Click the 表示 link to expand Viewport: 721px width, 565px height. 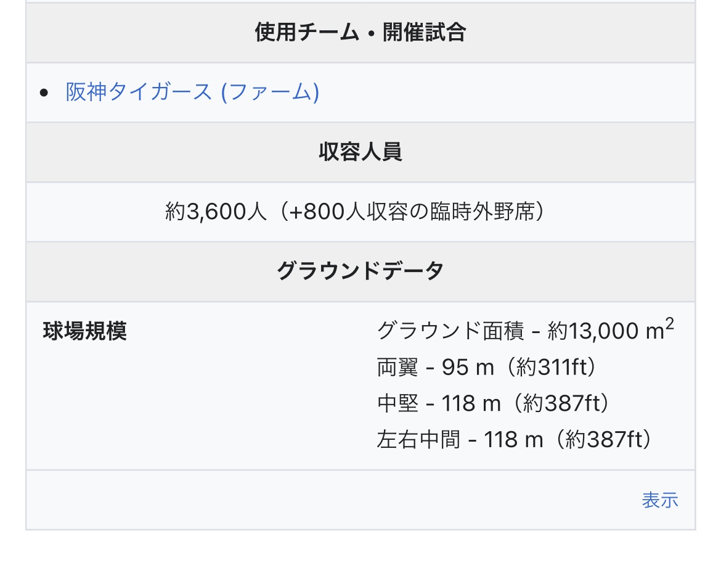pyautogui.click(x=659, y=500)
